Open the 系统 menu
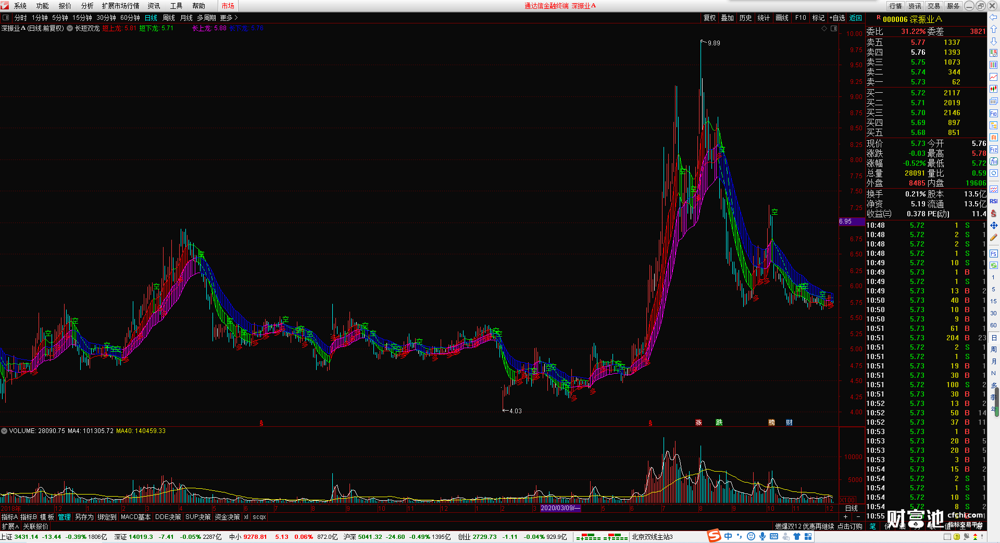This screenshot has height=543, width=1000. 20,6
